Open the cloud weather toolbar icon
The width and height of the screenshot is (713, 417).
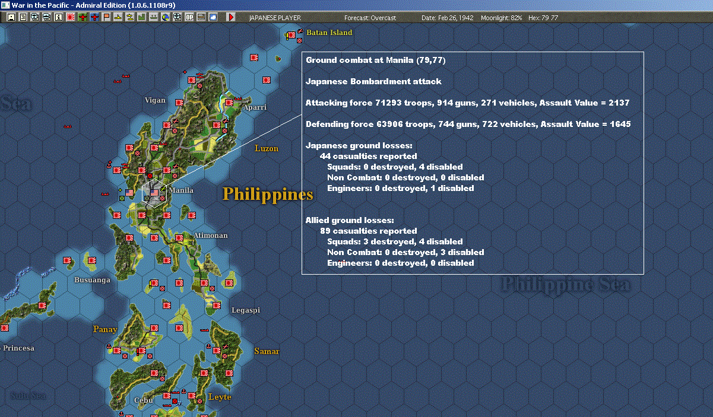click(213, 17)
